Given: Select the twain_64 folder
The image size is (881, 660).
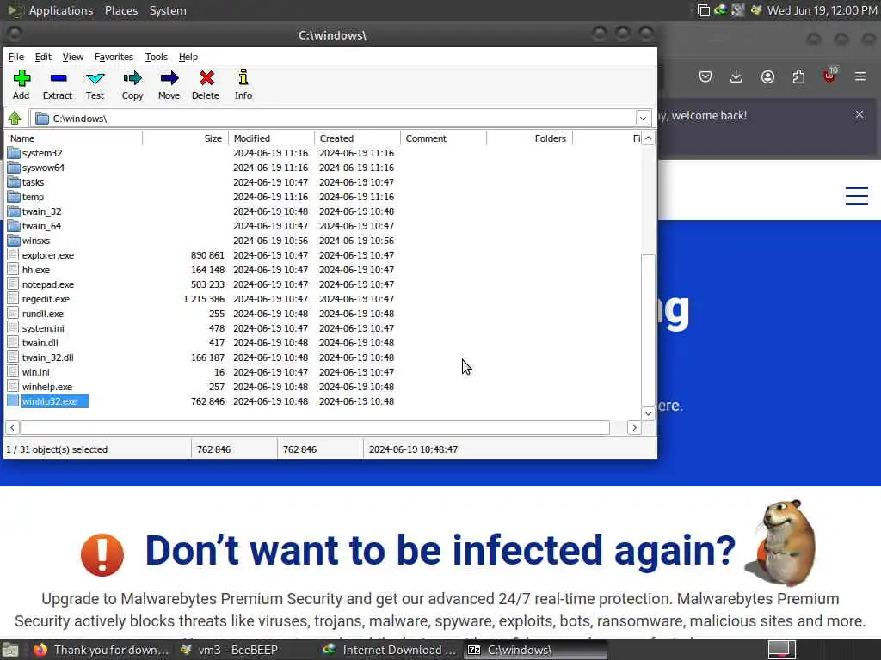Looking at the screenshot, I should (x=41, y=226).
